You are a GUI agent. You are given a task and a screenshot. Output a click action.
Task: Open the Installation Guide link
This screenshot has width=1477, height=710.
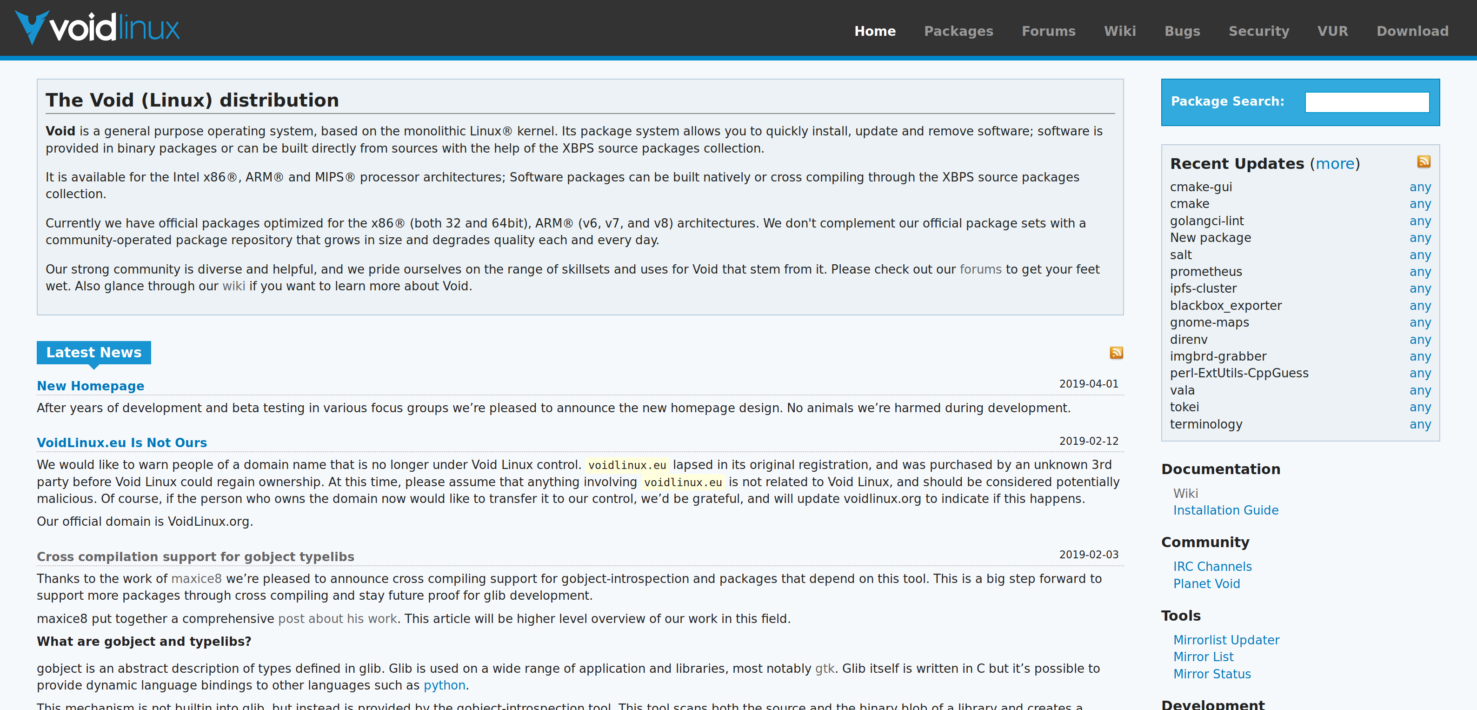click(x=1225, y=510)
